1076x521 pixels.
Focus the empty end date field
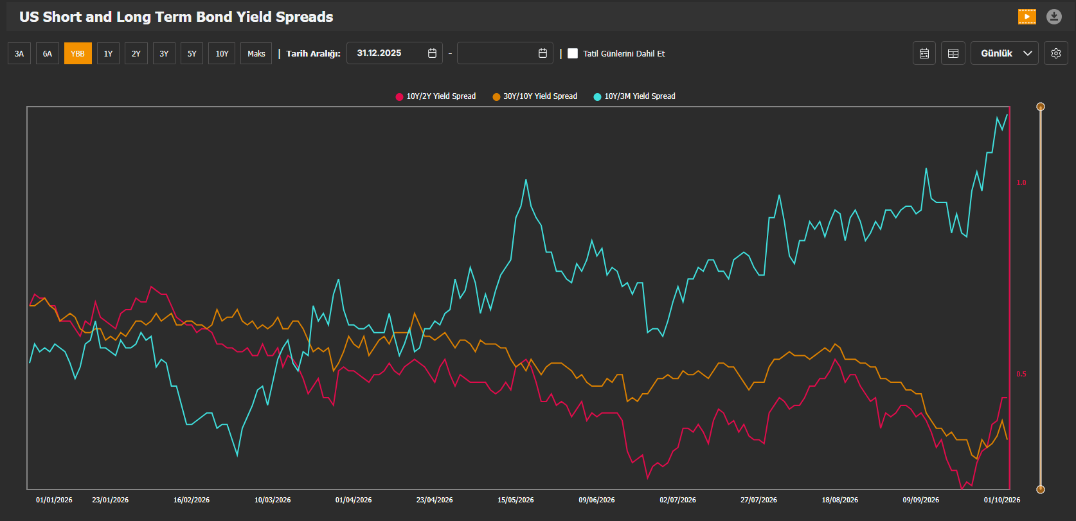[505, 53]
